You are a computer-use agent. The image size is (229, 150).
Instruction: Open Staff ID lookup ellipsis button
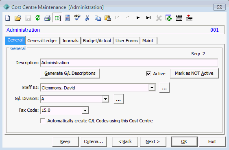pyautogui.click(x=164, y=88)
